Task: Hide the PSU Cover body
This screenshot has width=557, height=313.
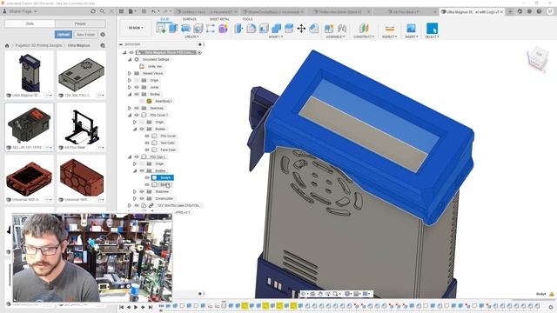Action: (147, 136)
